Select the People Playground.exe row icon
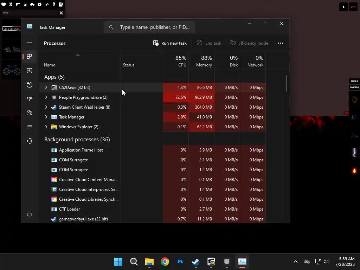The image size is (360, 270). click(54, 97)
